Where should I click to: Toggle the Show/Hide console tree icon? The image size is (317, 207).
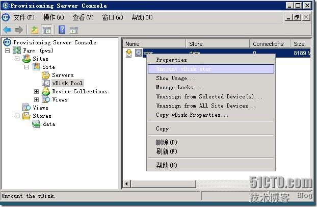[x=46, y=30]
